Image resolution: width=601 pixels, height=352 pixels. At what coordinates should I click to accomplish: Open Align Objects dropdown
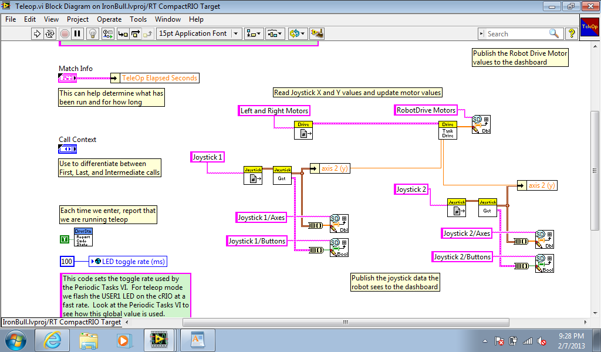coord(254,33)
